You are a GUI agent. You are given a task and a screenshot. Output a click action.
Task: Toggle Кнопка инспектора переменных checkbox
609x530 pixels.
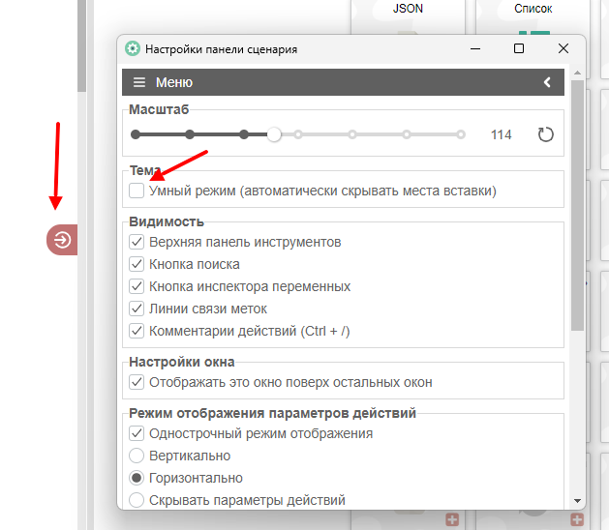pyautogui.click(x=137, y=286)
